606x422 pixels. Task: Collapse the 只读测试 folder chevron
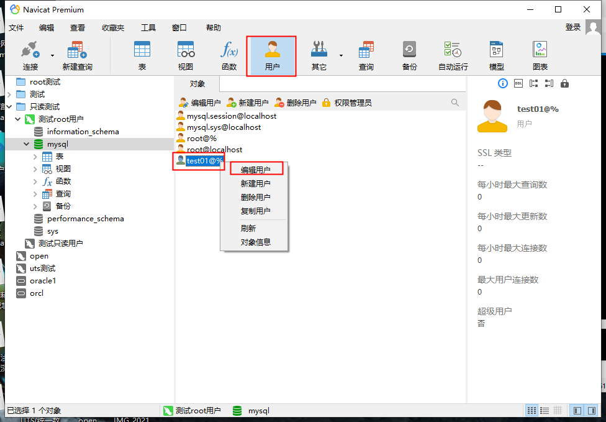coord(9,107)
